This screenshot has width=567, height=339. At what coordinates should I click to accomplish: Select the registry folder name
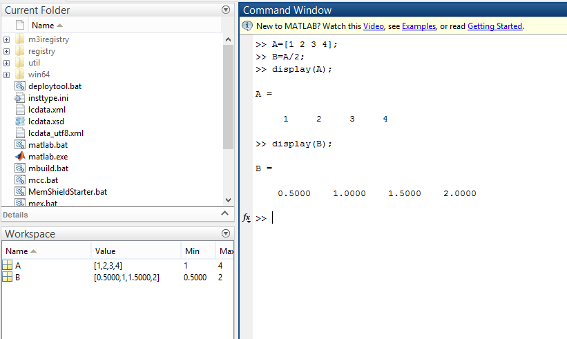pos(42,51)
